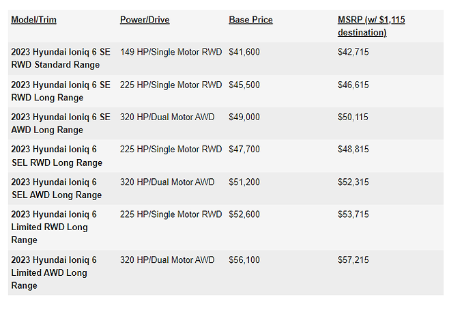Click the $45,500 base price cell
The height and width of the screenshot is (310, 449).
click(x=244, y=85)
